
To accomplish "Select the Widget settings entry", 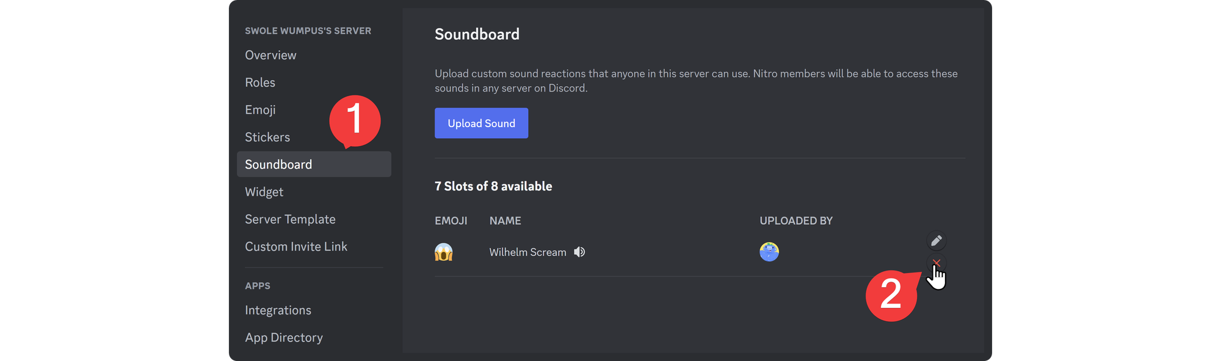I will click(x=264, y=191).
